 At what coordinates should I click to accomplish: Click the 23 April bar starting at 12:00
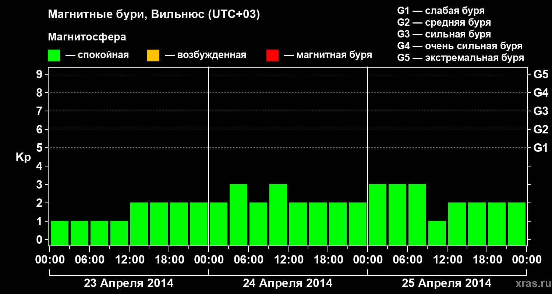click(139, 224)
